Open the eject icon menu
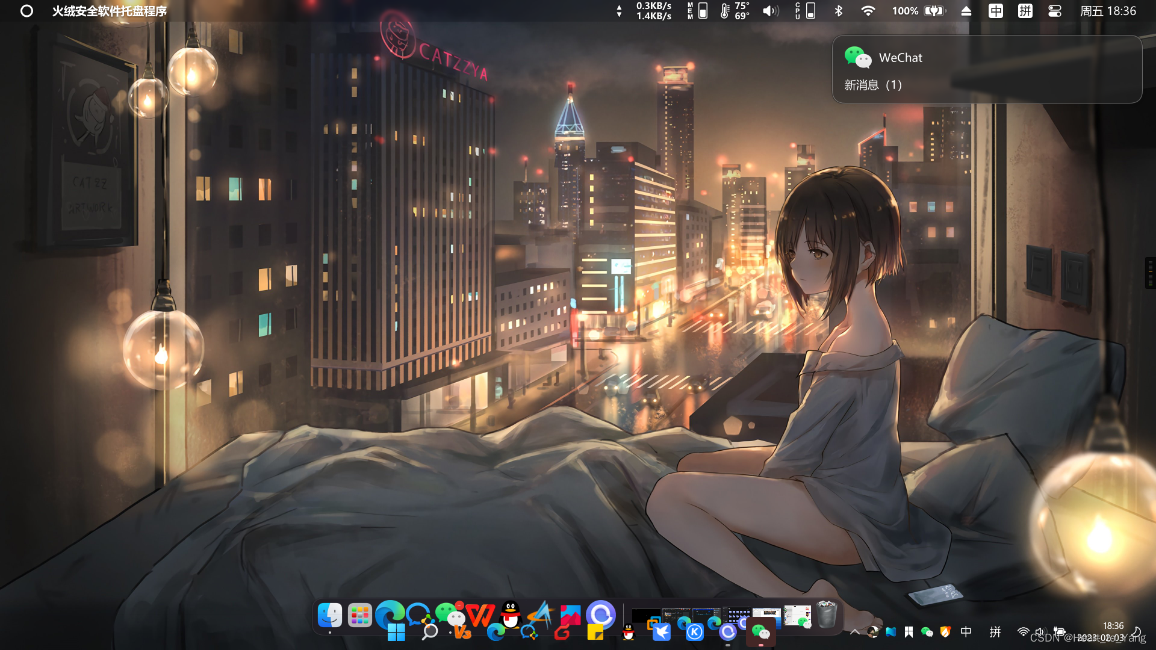 coord(966,11)
